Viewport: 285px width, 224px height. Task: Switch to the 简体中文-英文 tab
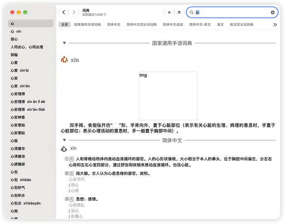click(x=200, y=24)
